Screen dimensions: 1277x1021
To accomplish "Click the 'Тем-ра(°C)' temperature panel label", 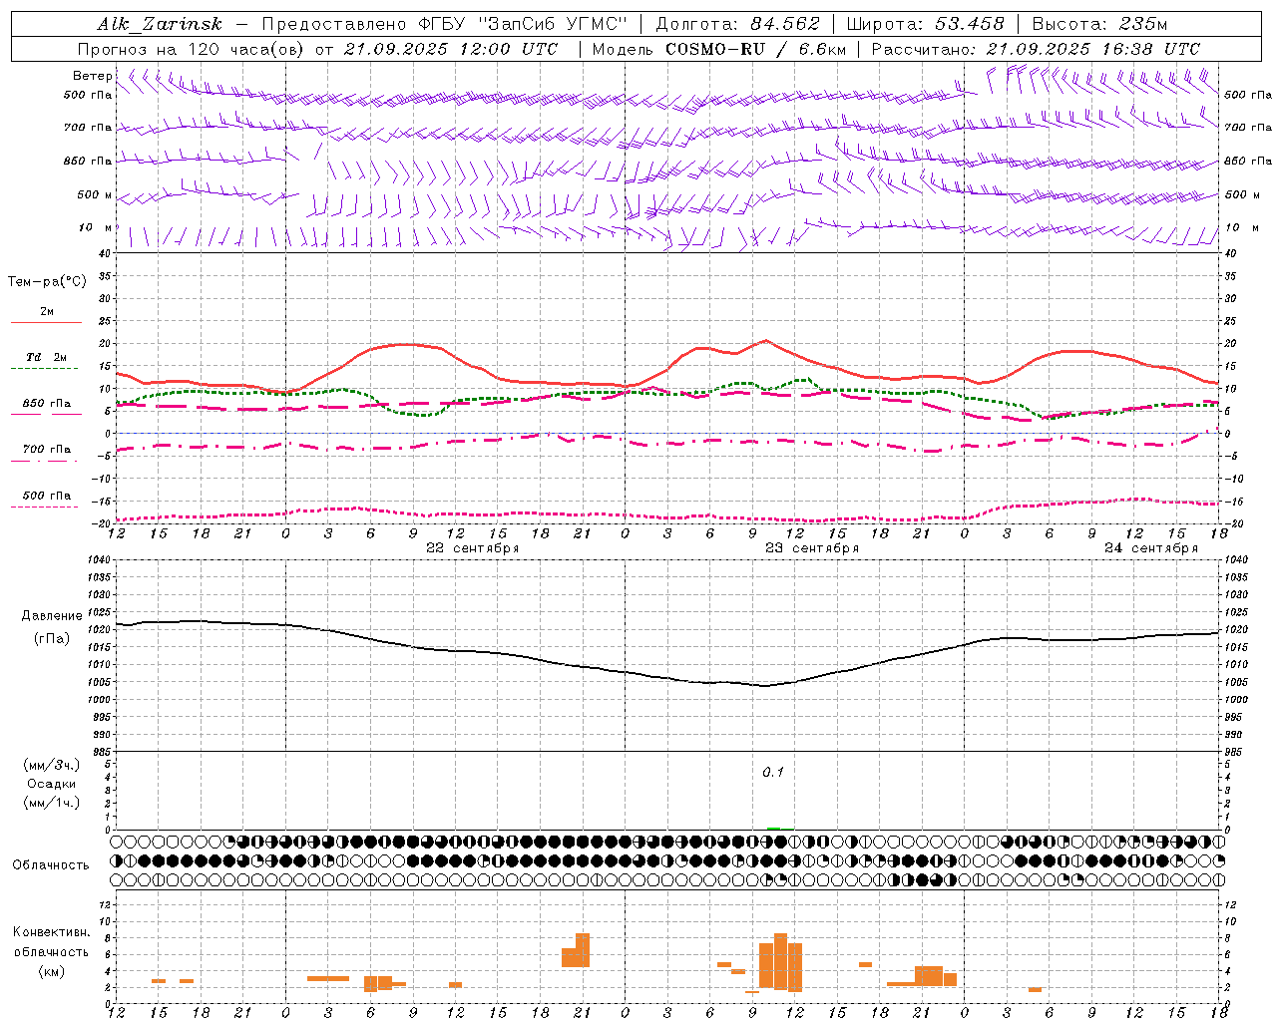I will coord(47,282).
